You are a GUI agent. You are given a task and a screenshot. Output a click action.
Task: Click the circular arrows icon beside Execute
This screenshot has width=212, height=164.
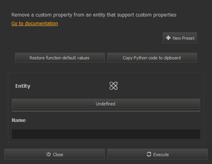[x=149, y=154]
